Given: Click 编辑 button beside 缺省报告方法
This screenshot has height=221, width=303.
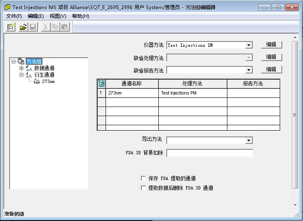Looking at the screenshot, I should [271, 69].
